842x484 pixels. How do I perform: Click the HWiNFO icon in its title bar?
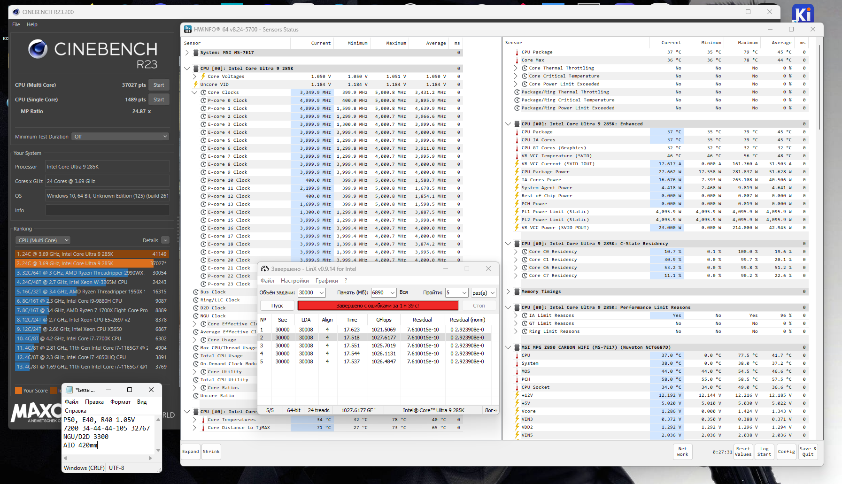point(188,29)
